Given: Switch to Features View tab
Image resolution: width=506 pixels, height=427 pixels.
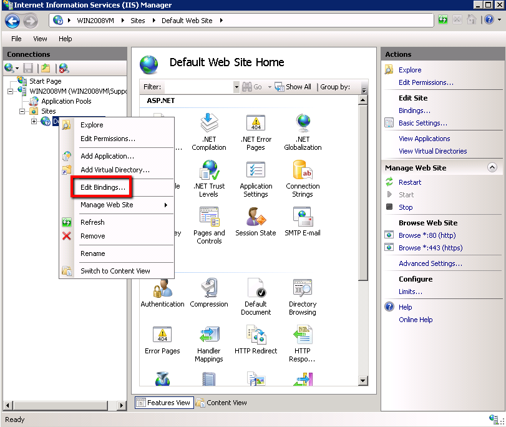Looking at the screenshot, I should pyautogui.click(x=164, y=403).
